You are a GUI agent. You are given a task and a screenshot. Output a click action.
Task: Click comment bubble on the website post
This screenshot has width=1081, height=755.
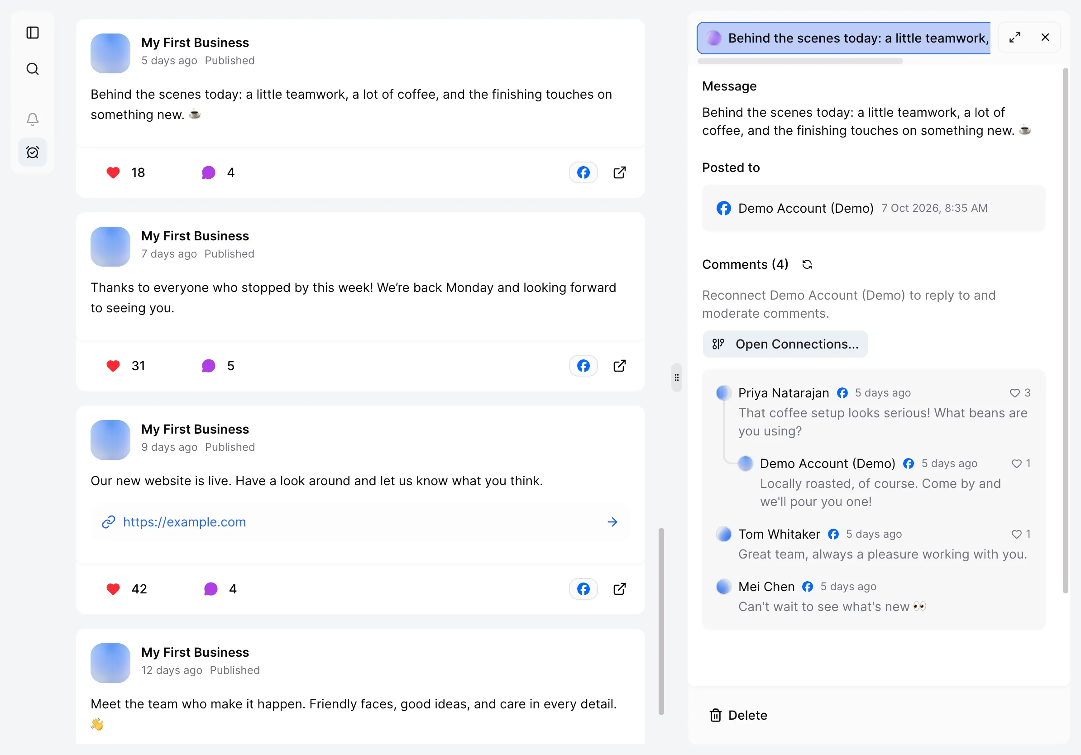[210, 589]
